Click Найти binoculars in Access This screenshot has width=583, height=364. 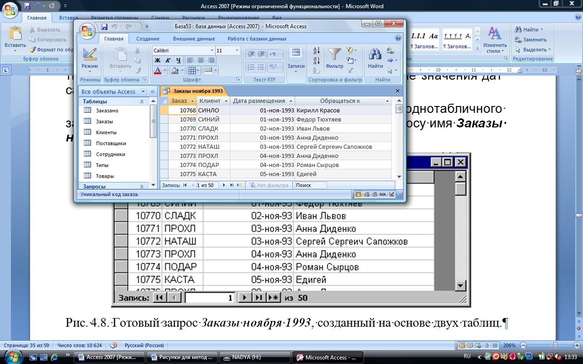coord(375,59)
